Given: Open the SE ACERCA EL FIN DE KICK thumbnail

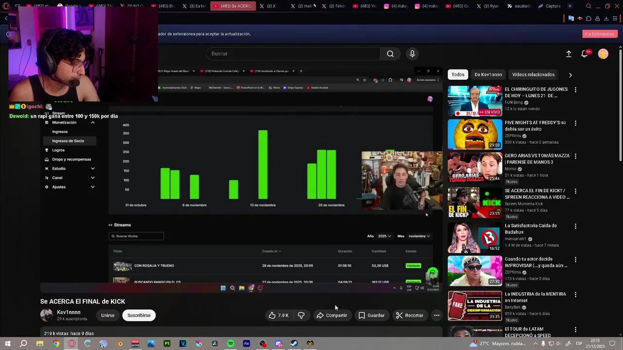Looking at the screenshot, I should point(475,202).
